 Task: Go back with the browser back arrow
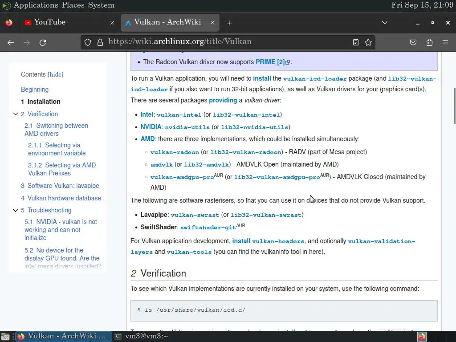(x=11, y=42)
